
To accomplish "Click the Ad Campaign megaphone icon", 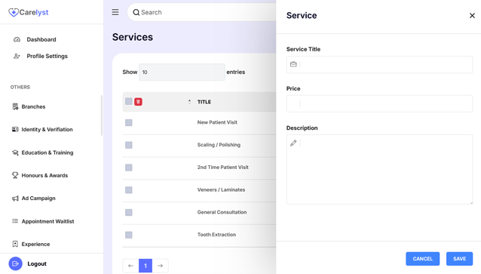I will (15, 198).
